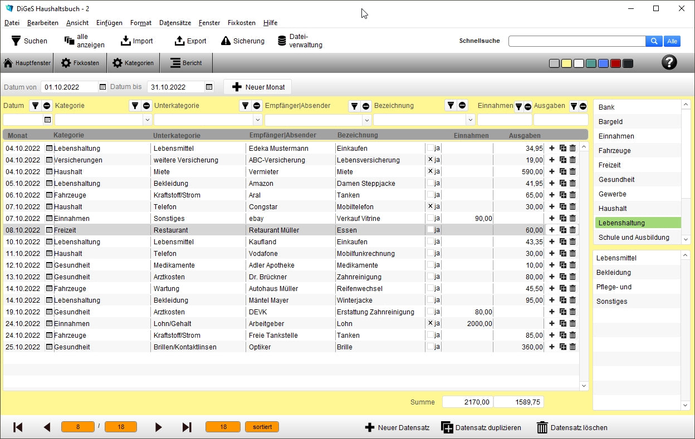Click the Sicherung warning icon

click(226, 41)
